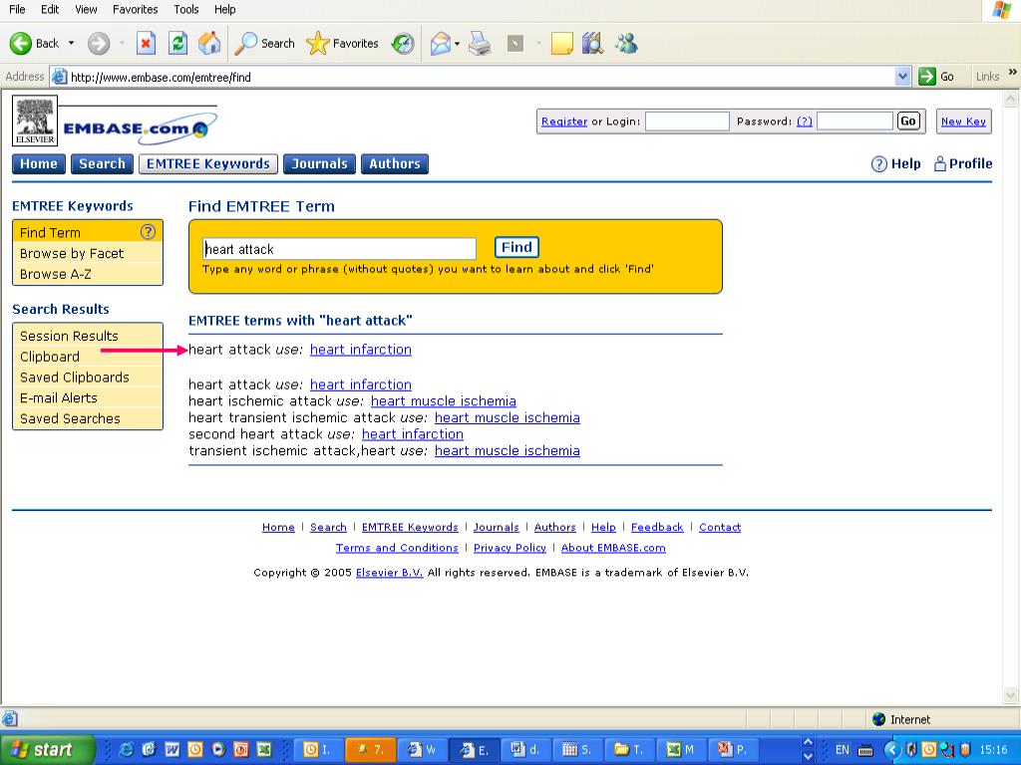Open Saved Clipboards in sidebar
Viewport: 1021px width, 765px height.
tap(74, 378)
